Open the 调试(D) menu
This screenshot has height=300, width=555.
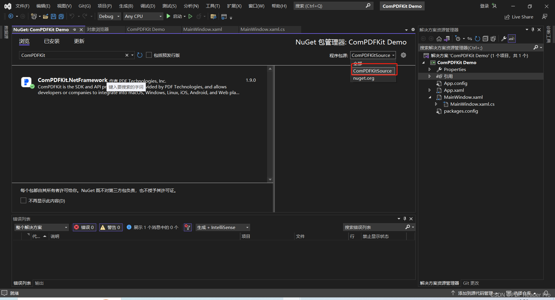click(x=148, y=6)
